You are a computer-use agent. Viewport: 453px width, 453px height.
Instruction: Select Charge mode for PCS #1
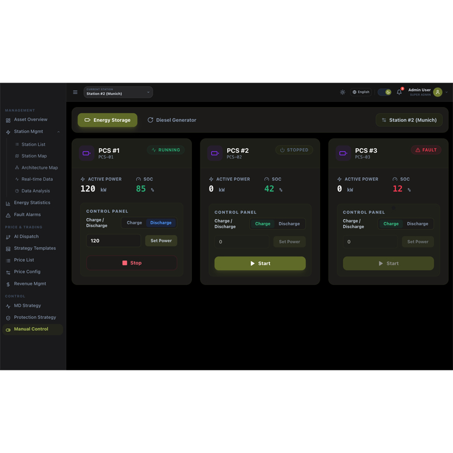(x=134, y=223)
